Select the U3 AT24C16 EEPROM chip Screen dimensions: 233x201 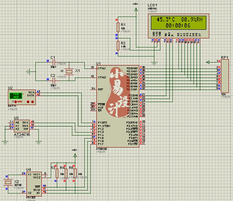pyautogui.click(x=22, y=126)
